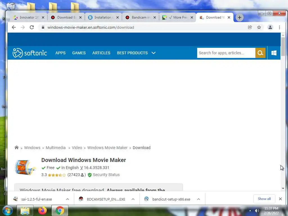The height and width of the screenshot is (216, 288).
Task: Launch Firefox from the taskbar
Action: 42,210
